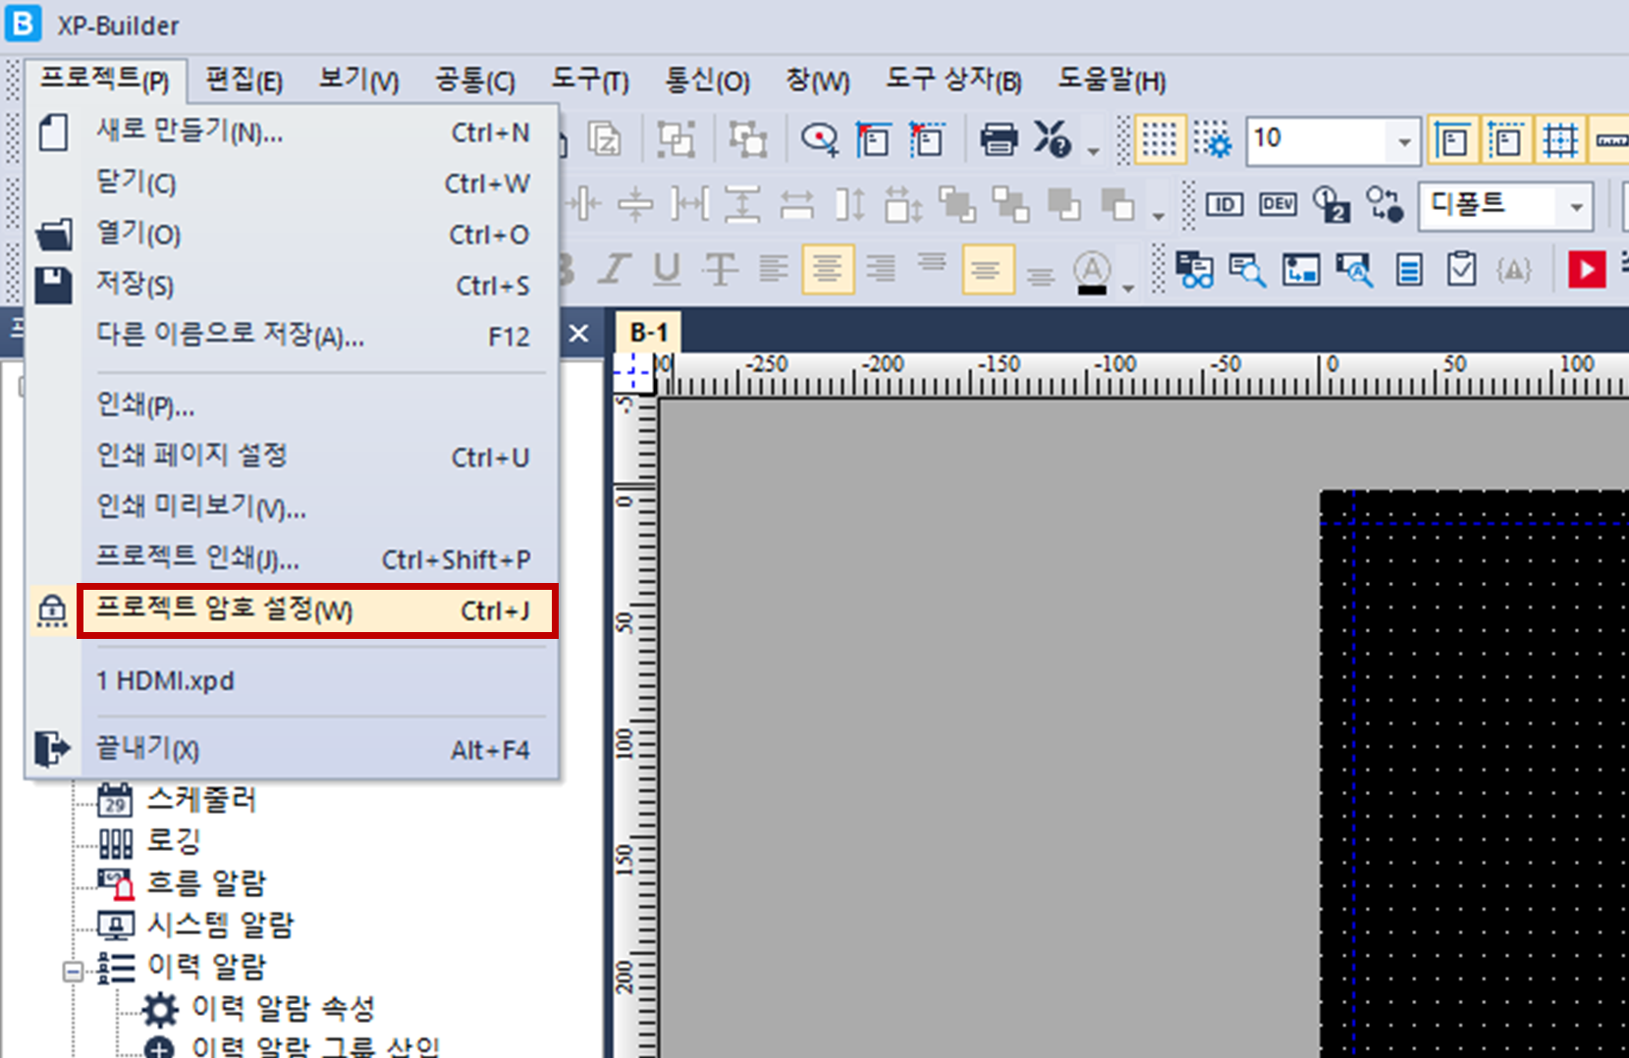
Task: Open the grid spacing dropdown showing 10
Action: click(1402, 139)
